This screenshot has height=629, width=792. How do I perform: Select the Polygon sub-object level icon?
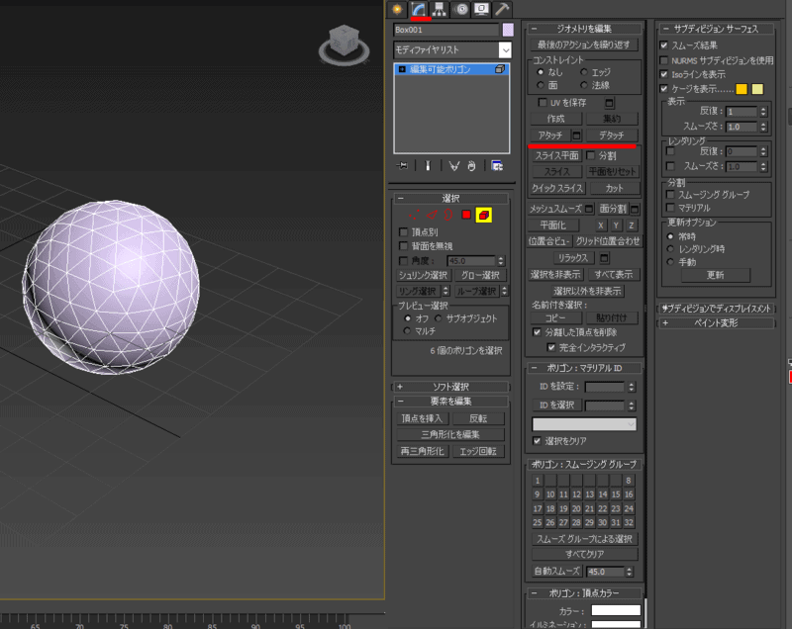pos(466,215)
